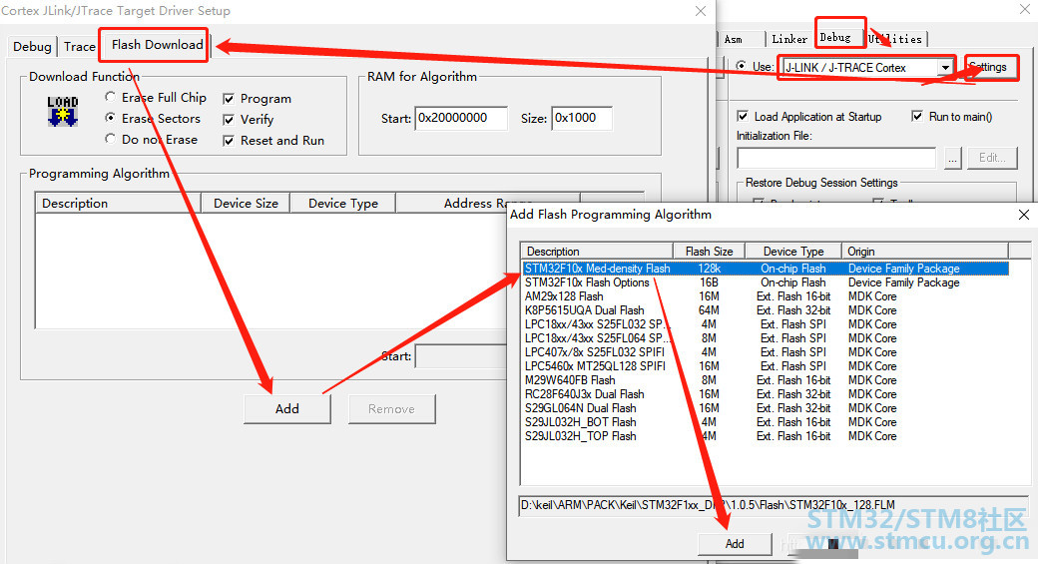
Task: Select RC28F640J3x Dual Flash row
Action: pyautogui.click(x=766, y=394)
